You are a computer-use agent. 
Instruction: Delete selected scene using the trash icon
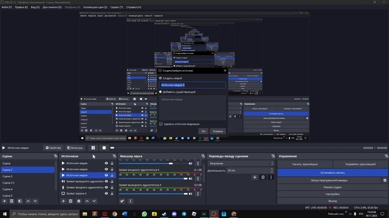click(x=12, y=201)
